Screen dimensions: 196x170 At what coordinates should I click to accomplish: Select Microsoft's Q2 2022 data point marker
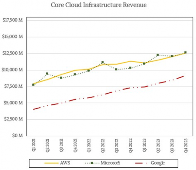103,62
